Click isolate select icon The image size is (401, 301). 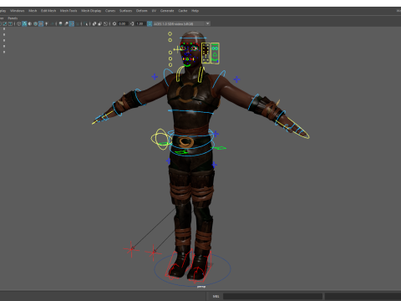tap(85, 23)
